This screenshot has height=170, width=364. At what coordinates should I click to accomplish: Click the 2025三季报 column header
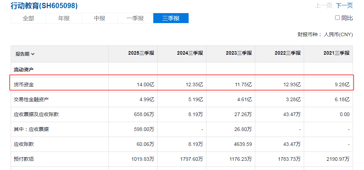coord(141,53)
